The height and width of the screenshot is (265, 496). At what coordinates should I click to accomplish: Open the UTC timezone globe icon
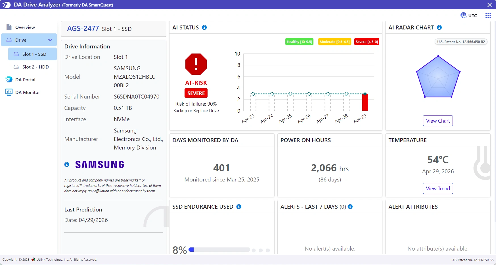pyautogui.click(x=463, y=15)
